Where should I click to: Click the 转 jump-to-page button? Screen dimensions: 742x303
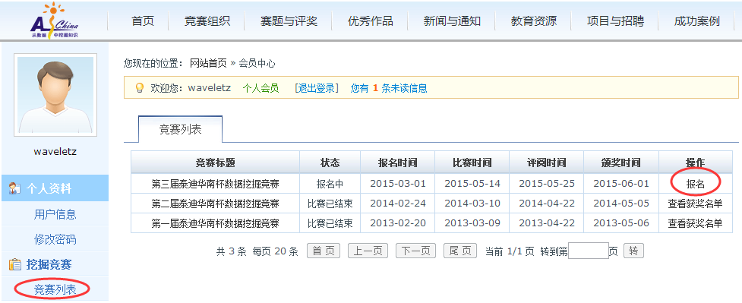(633, 251)
